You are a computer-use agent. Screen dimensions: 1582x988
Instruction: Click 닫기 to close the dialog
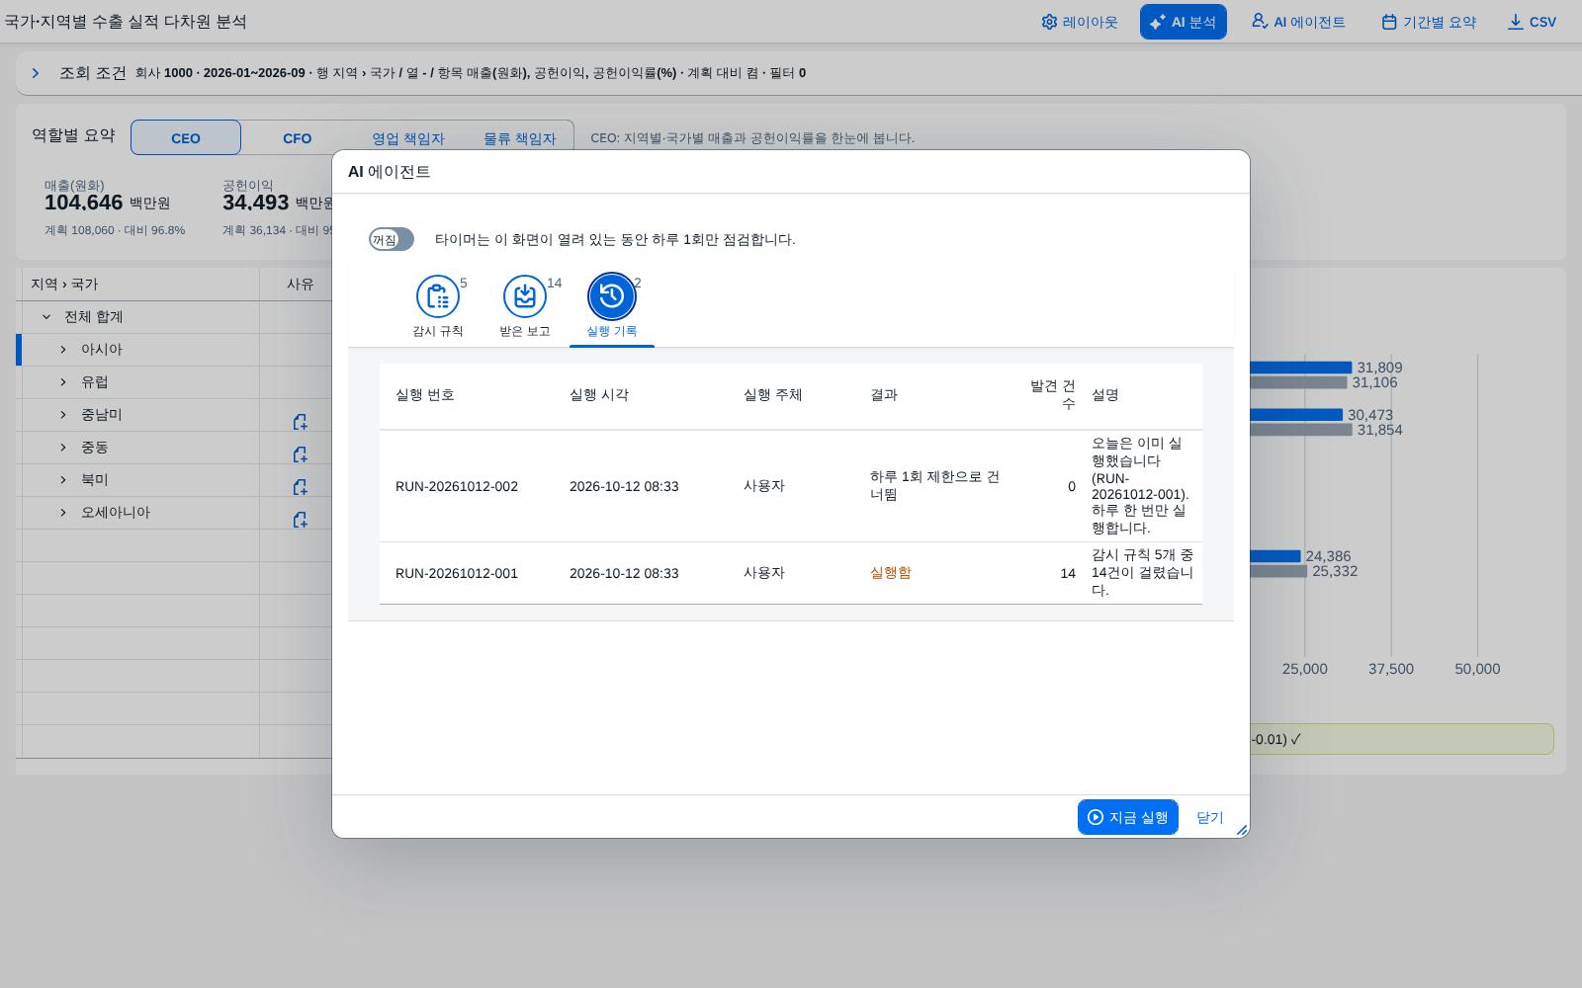(1210, 817)
